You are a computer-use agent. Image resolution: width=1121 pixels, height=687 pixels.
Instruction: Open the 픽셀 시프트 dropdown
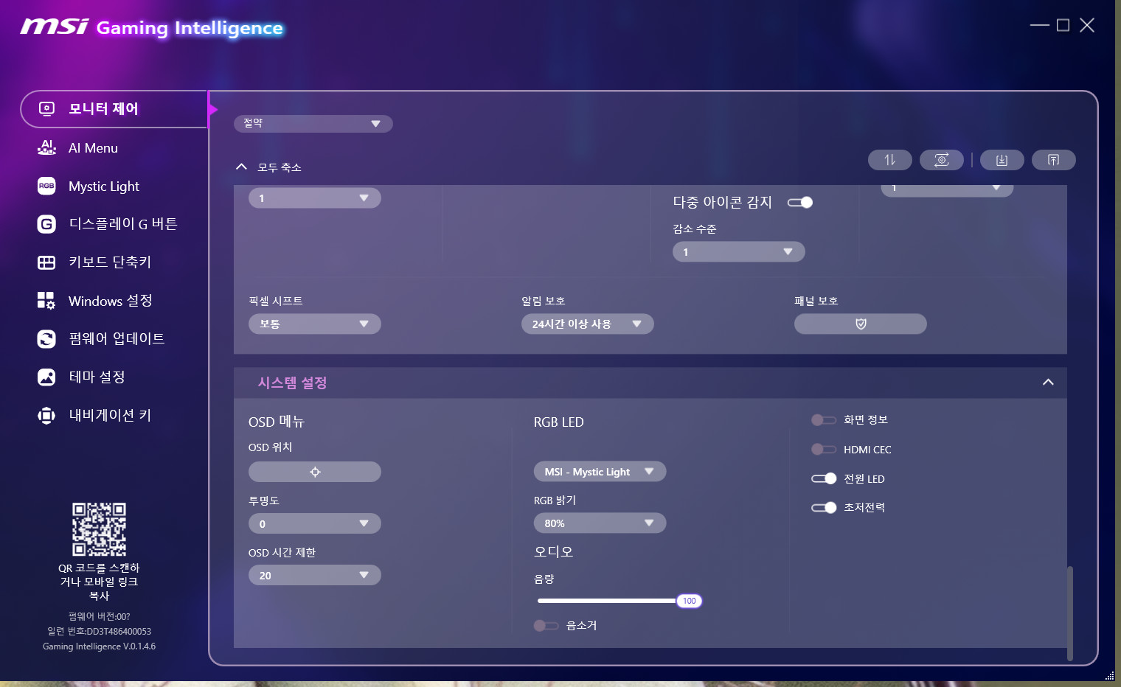tap(315, 324)
